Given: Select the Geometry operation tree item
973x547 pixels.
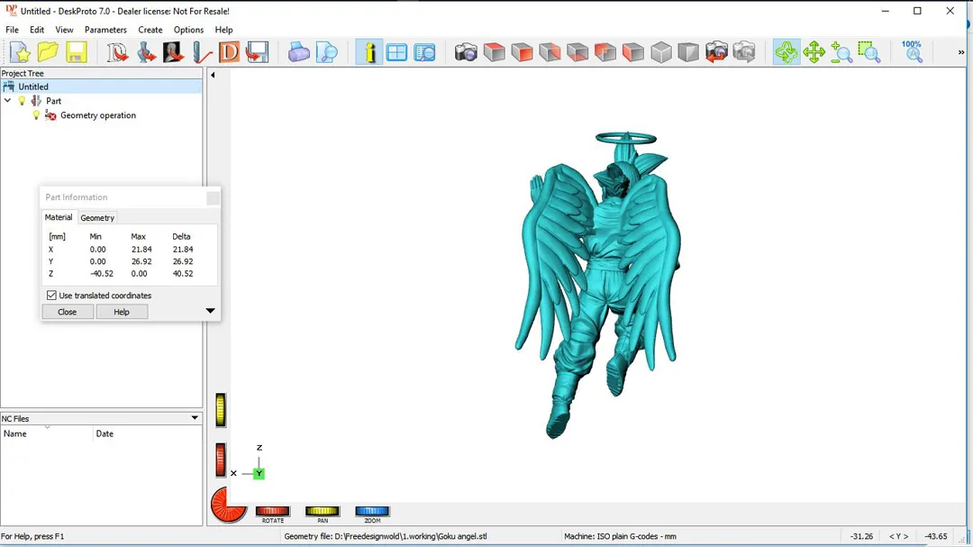Looking at the screenshot, I should (x=98, y=115).
